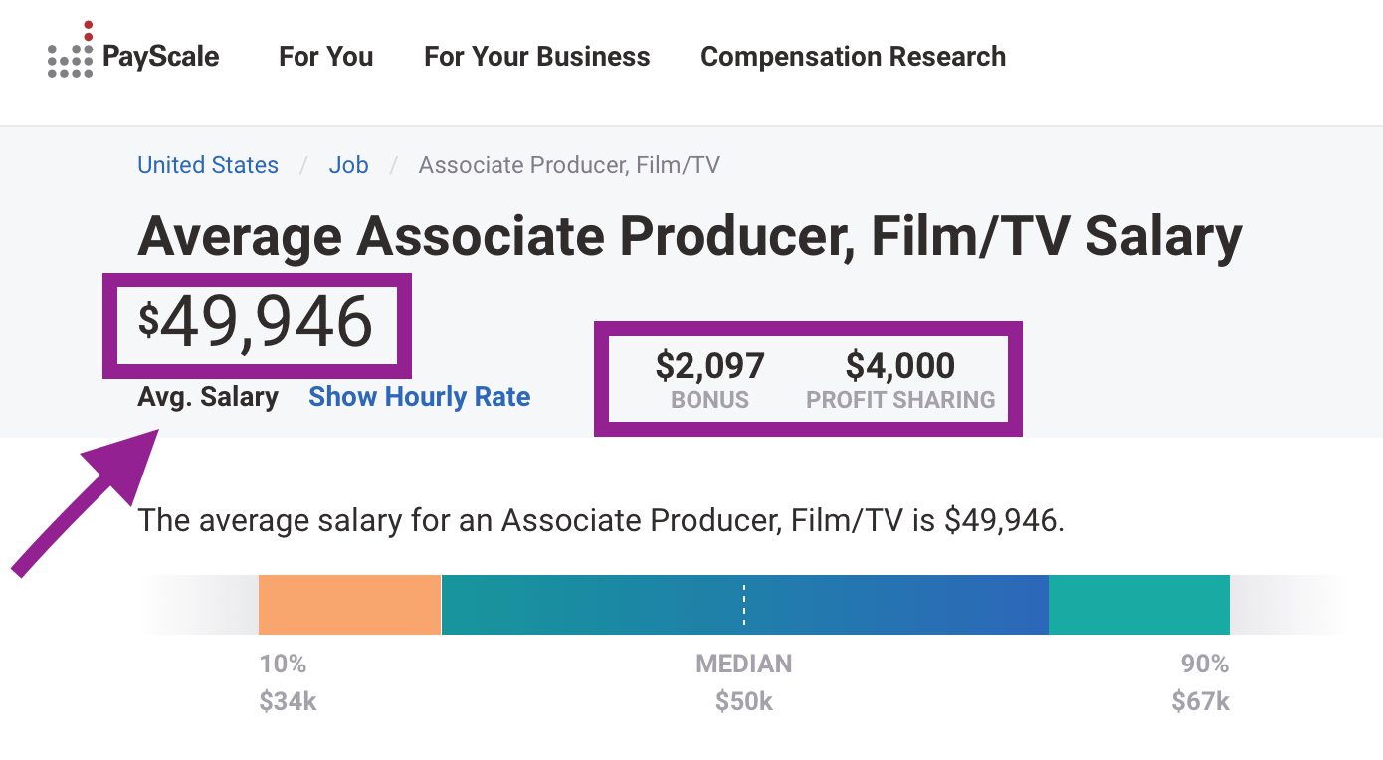Follow the Job breadcrumb link
This screenshot has width=1383, height=760.
348,165
